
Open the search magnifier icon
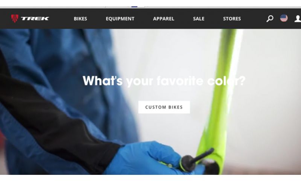pyautogui.click(x=270, y=18)
